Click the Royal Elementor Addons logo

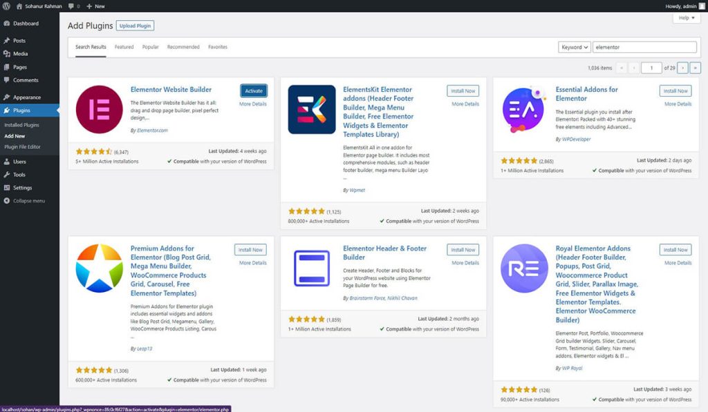coord(524,268)
